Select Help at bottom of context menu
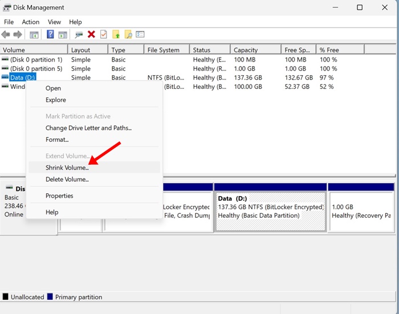Viewport: 399px width, 314px height. (x=95, y=212)
